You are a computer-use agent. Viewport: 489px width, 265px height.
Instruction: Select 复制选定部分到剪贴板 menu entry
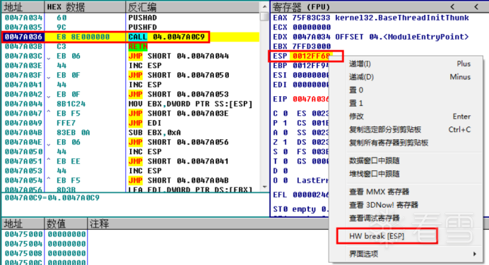click(x=385, y=129)
